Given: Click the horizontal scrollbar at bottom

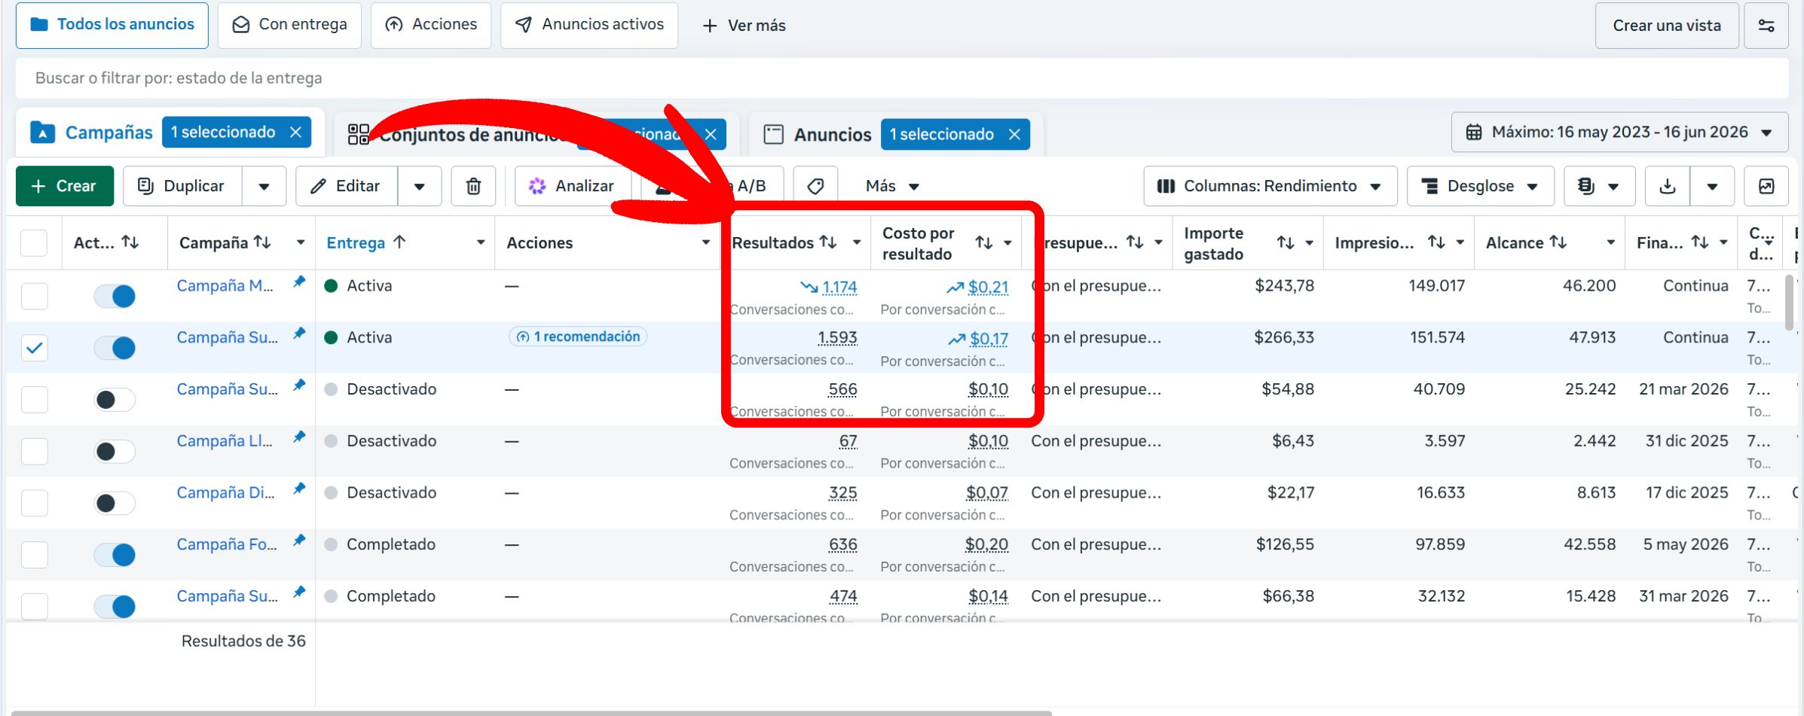Looking at the screenshot, I should (531, 712).
